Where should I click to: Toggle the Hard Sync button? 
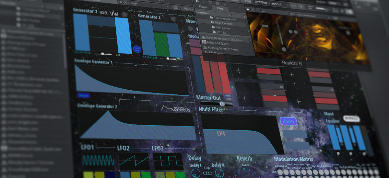[137, 49]
